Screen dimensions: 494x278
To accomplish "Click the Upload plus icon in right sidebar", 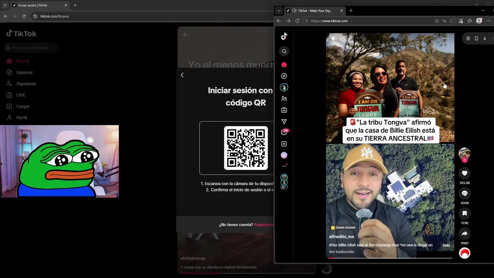I will click(284, 144).
